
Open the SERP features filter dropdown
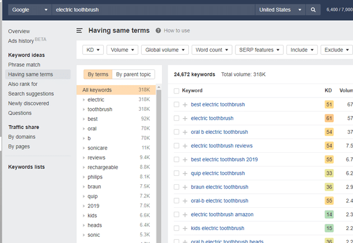(x=259, y=50)
